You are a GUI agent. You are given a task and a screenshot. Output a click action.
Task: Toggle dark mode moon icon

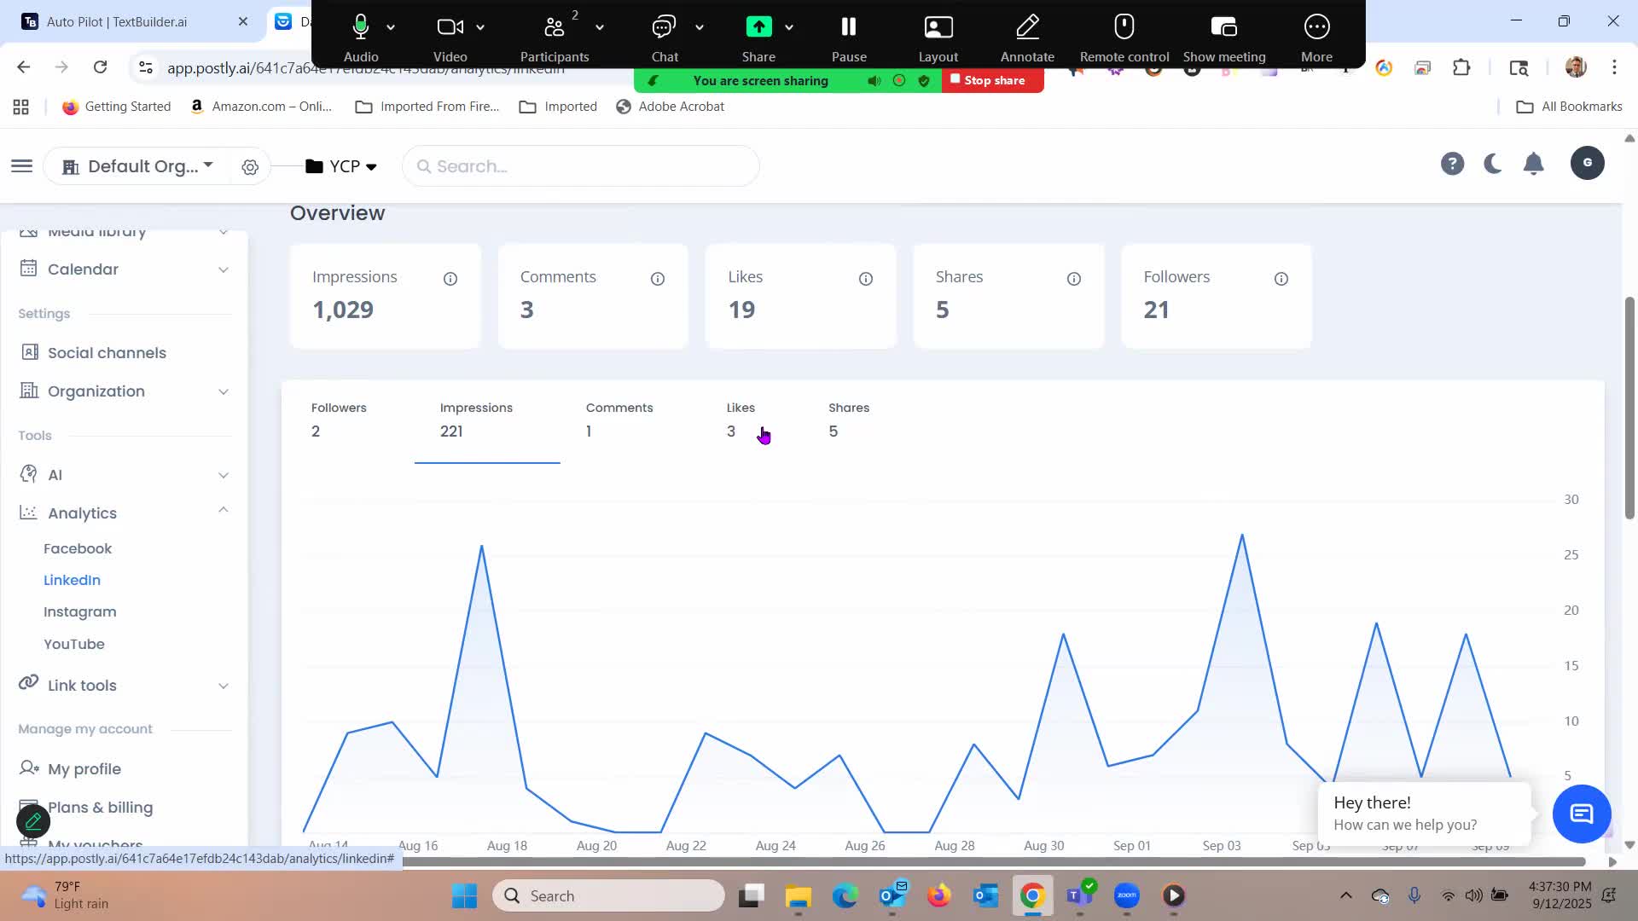pos(1492,164)
